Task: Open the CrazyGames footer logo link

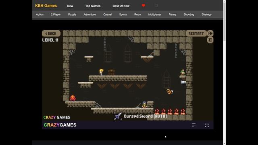Action: (x=60, y=125)
